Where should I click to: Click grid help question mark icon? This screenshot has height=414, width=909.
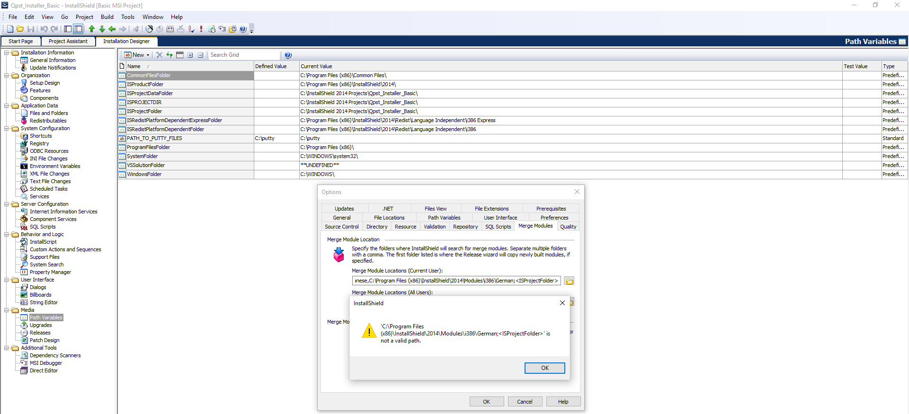pos(288,55)
